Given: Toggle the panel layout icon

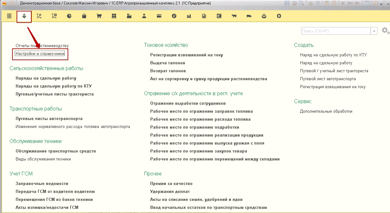Looking at the screenshot, I should pyautogui.click(x=367, y=3).
